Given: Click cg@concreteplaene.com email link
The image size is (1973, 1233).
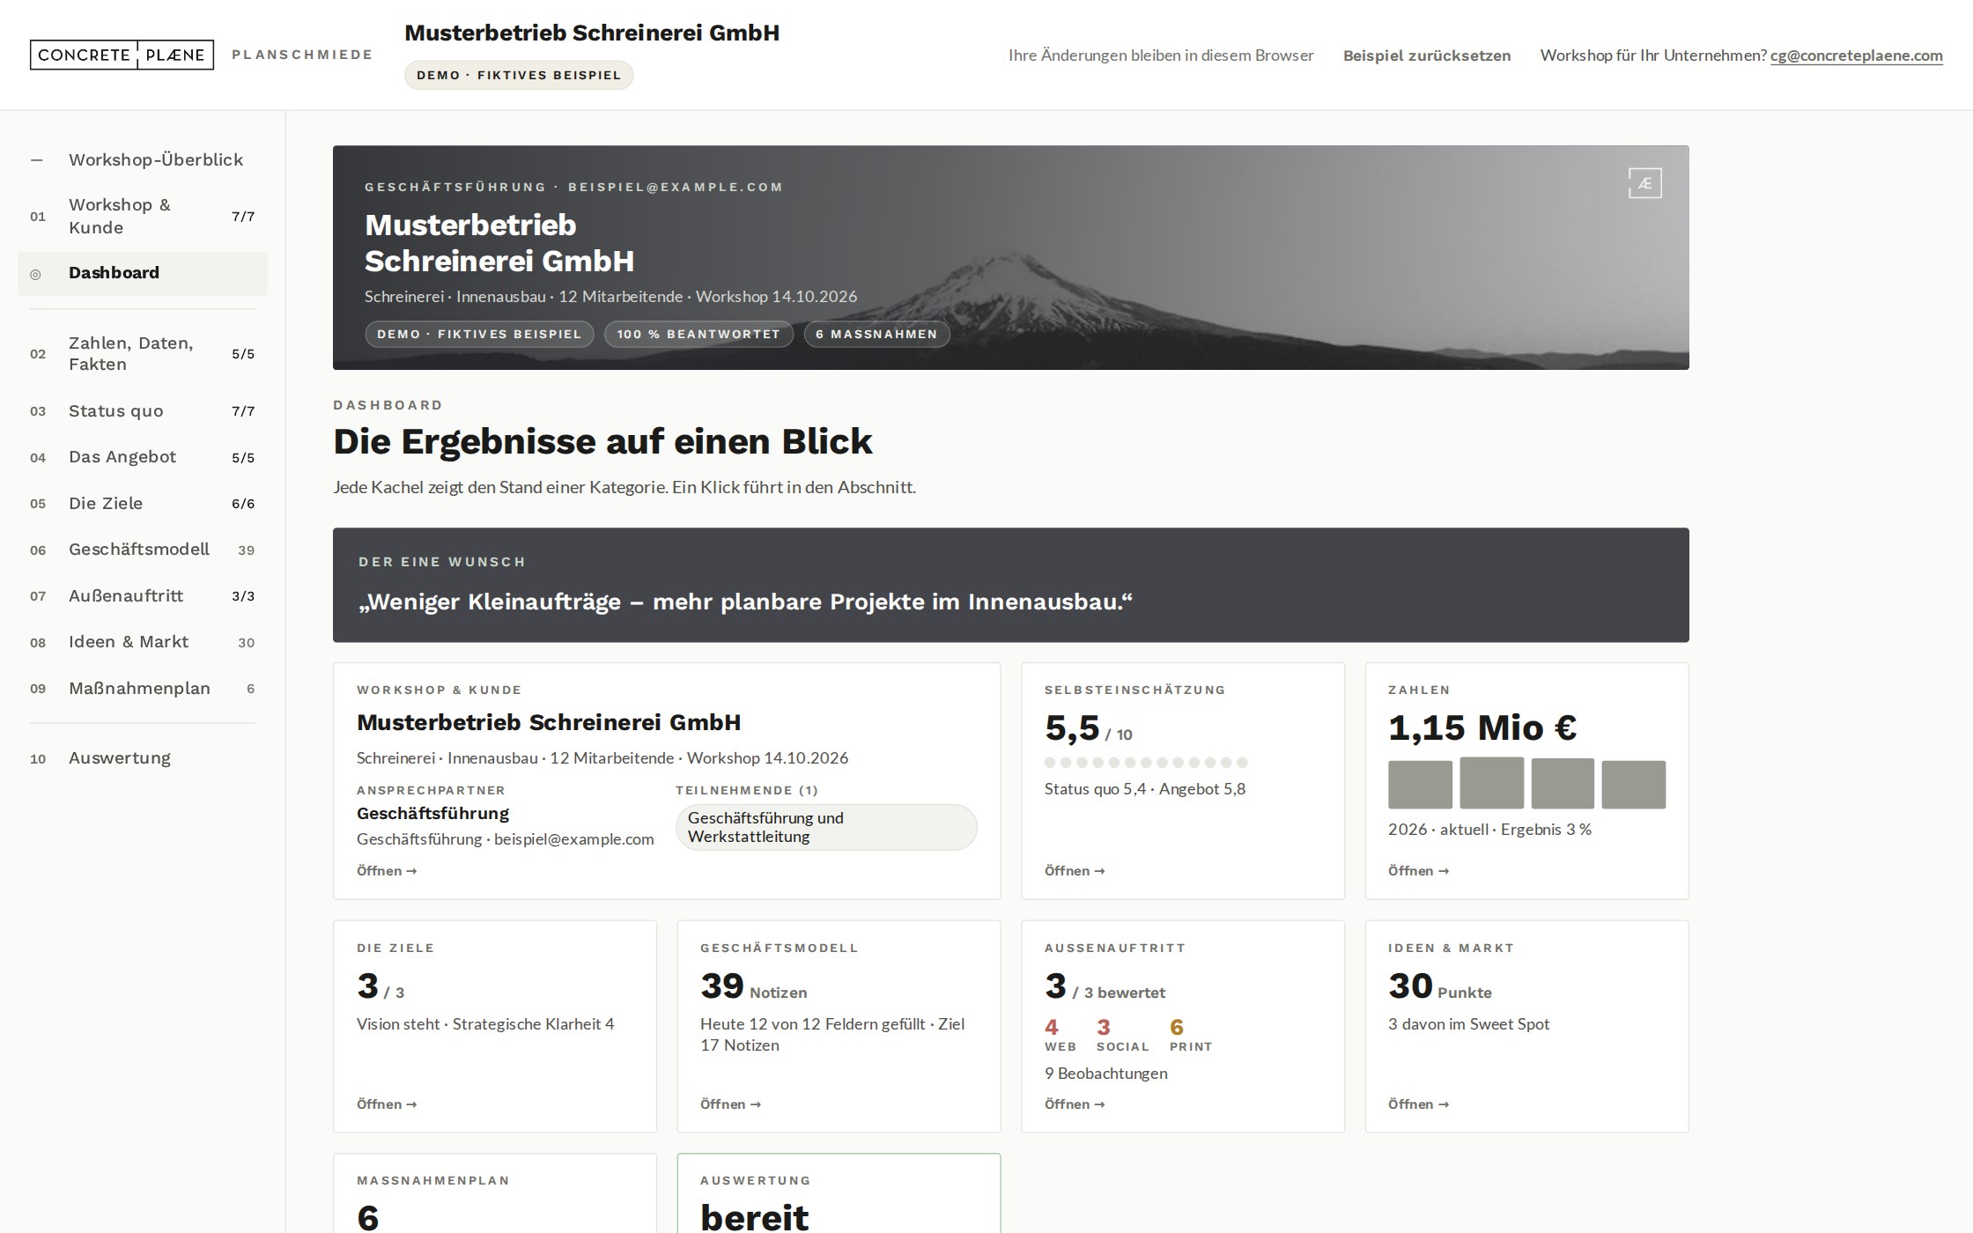Looking at the screenshot, I should click(x=1857, y=55).
